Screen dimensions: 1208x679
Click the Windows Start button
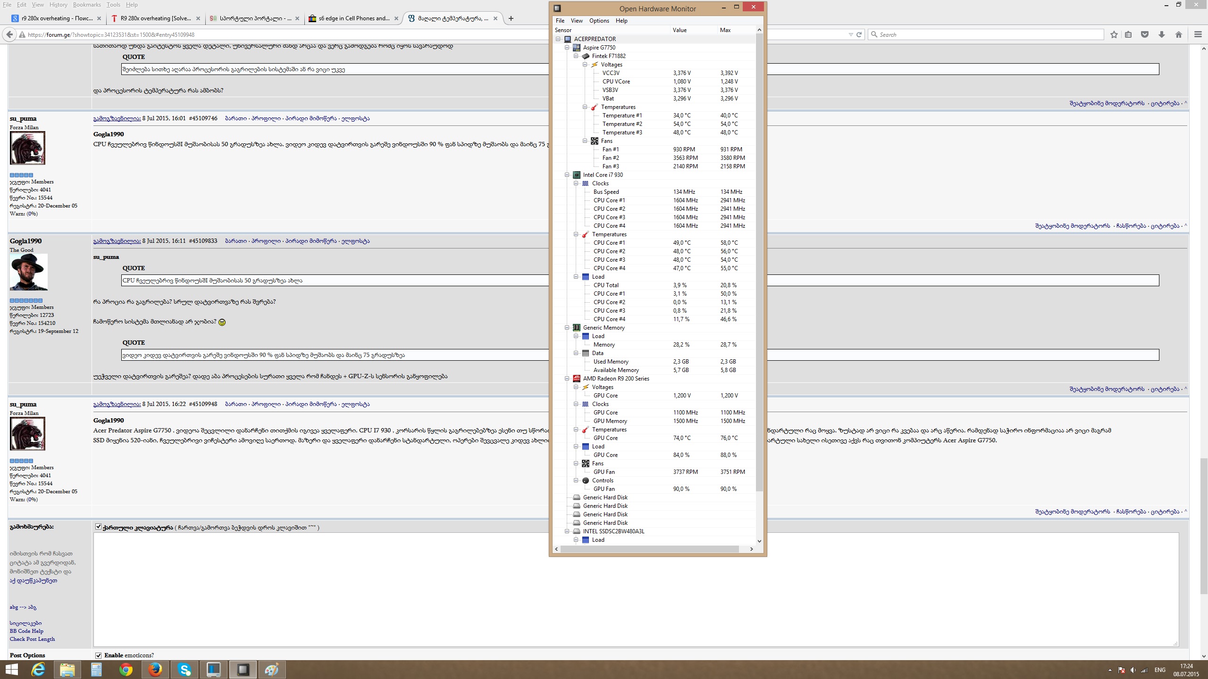coord(11,670)
